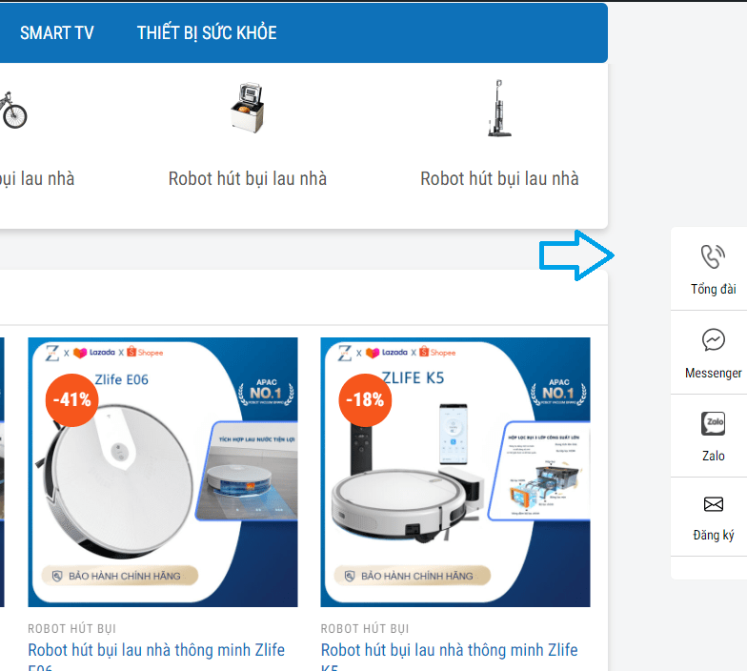This screenshot has height=671, width=747.
Task: Click ROBOT HÚT BỤI category above E06 title
Action: tap(72, 629)
